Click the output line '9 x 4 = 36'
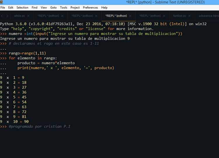219x158 pixels. 13,92
